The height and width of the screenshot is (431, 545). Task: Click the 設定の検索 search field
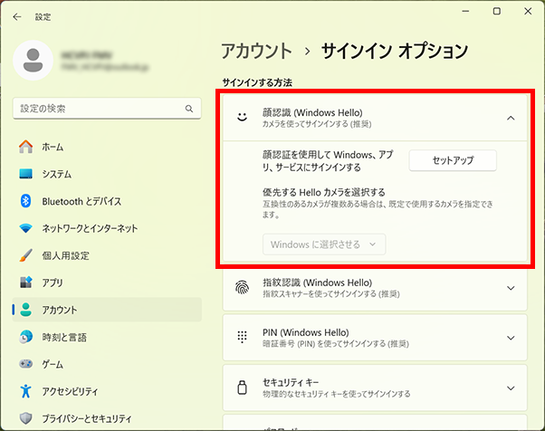pos(98,109)
